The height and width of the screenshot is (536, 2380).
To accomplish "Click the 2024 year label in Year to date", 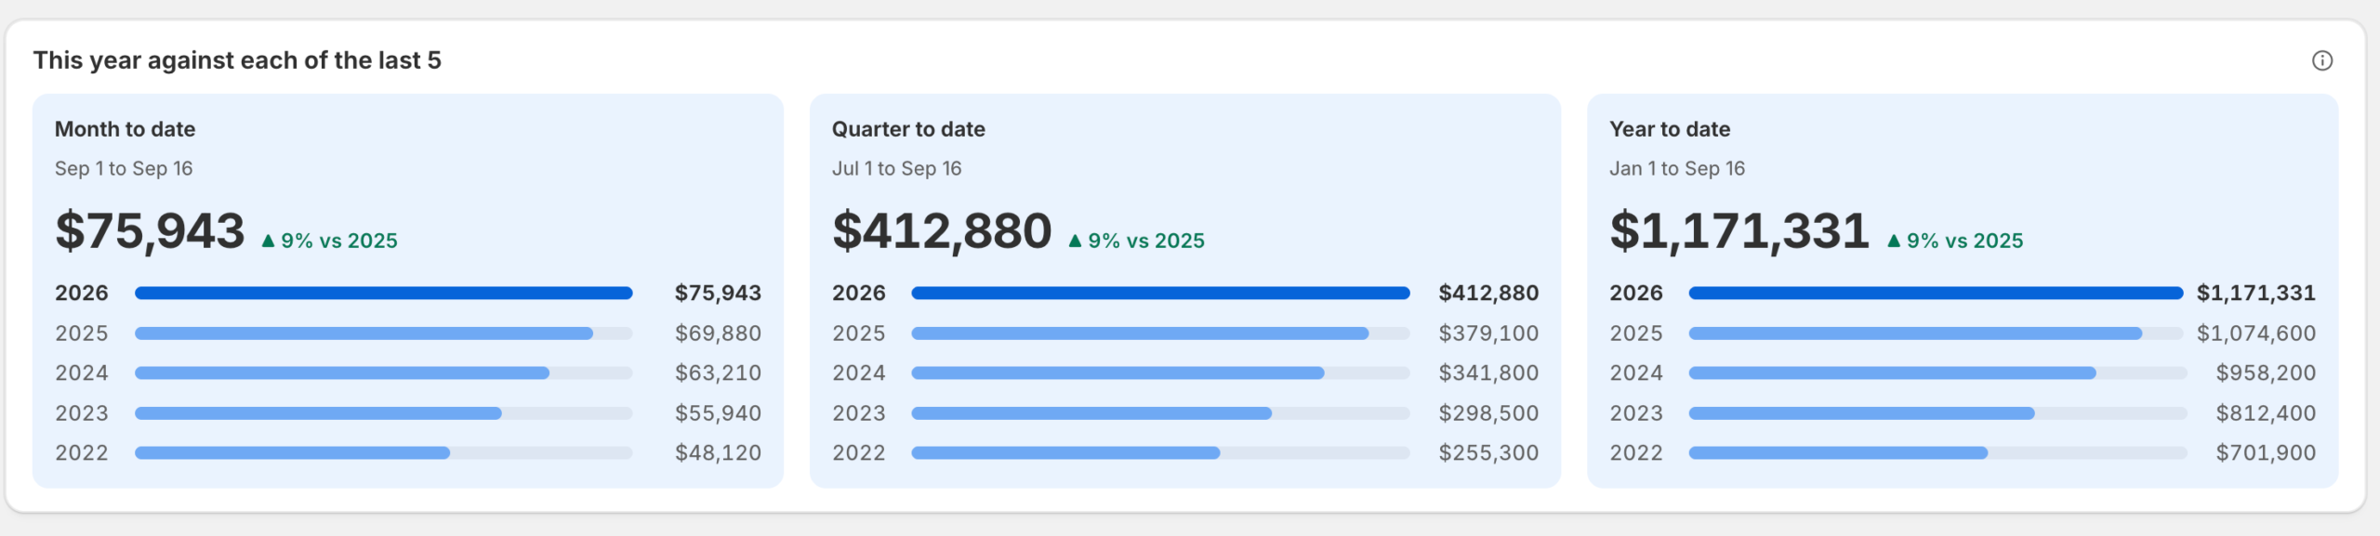I will pyautogui.click(x=1636, y=373).
